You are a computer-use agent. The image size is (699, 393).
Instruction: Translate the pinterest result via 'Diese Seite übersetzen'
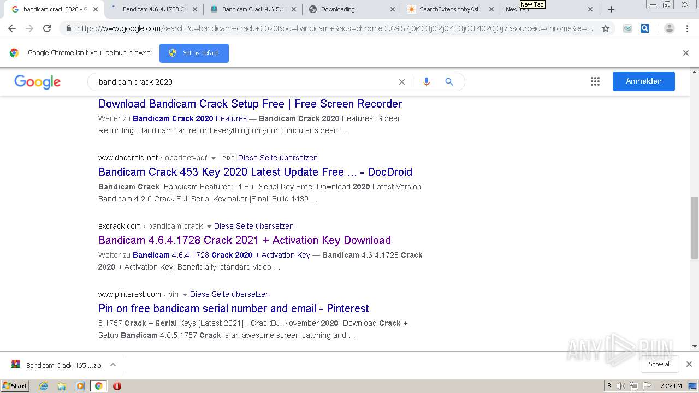click(229, 294)
